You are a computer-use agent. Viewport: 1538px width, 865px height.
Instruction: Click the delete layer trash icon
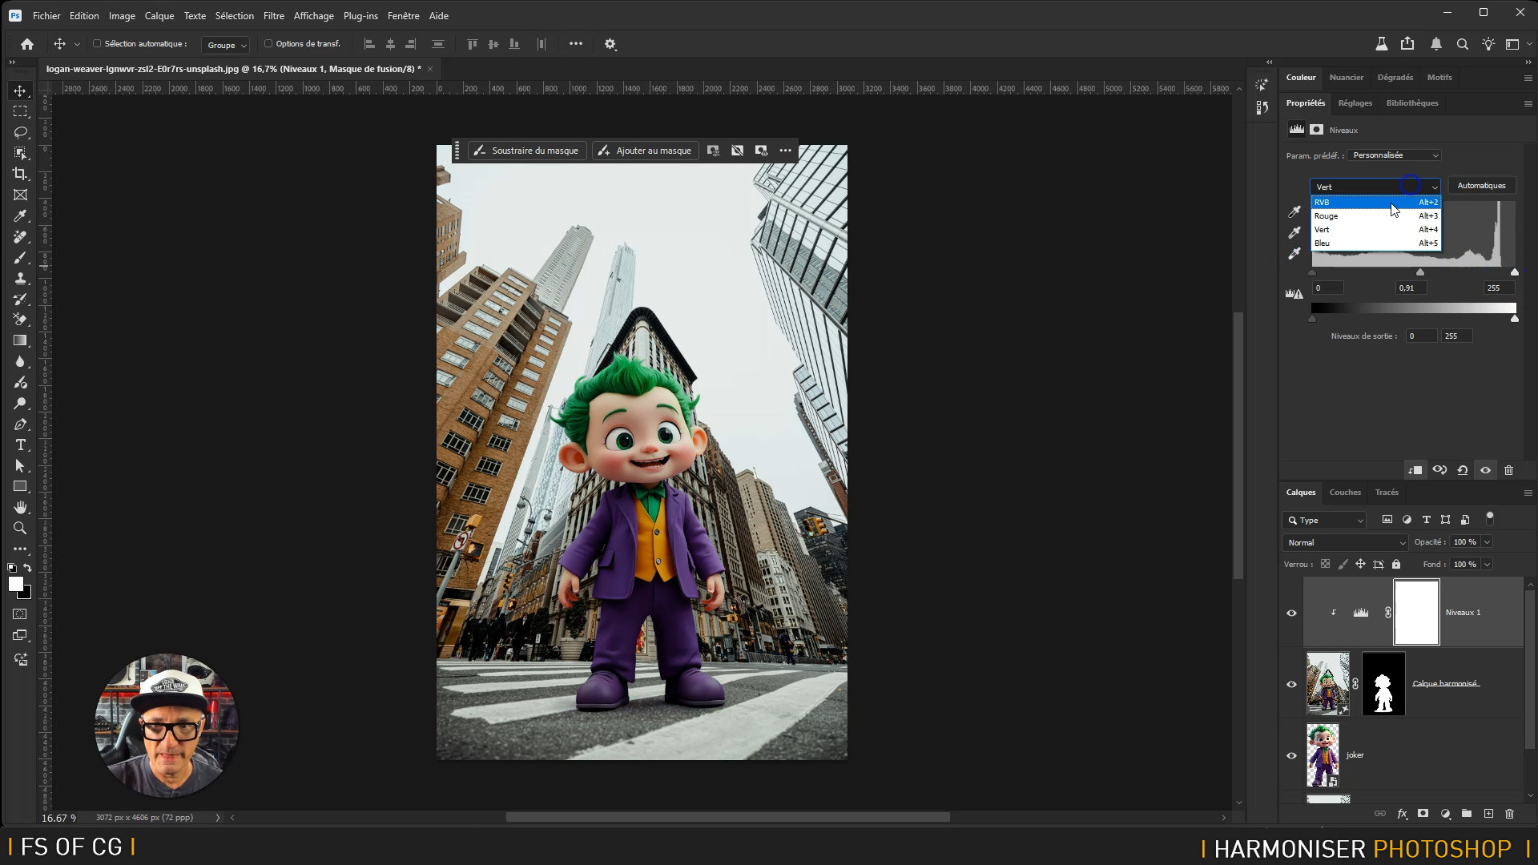[x=1510, y=814]
